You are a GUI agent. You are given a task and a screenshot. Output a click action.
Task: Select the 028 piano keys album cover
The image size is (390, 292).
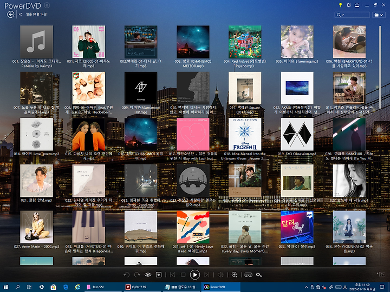click(88, 227)
